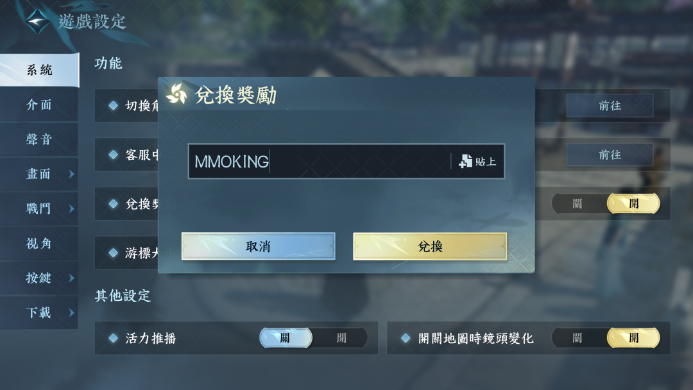Click the diamond bullet beside 切換角色
Image resolution: width=693 pixels, height=390 pixels.
tap(113, 105)
